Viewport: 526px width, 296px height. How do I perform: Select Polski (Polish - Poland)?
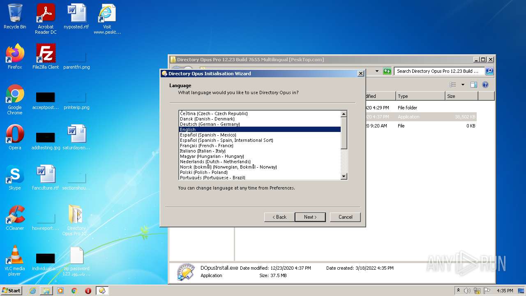pos(260,172)
